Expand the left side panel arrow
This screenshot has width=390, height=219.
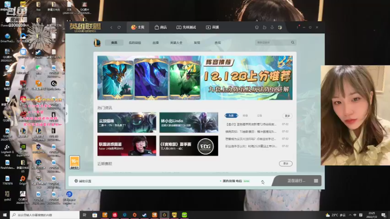(66, 114)
